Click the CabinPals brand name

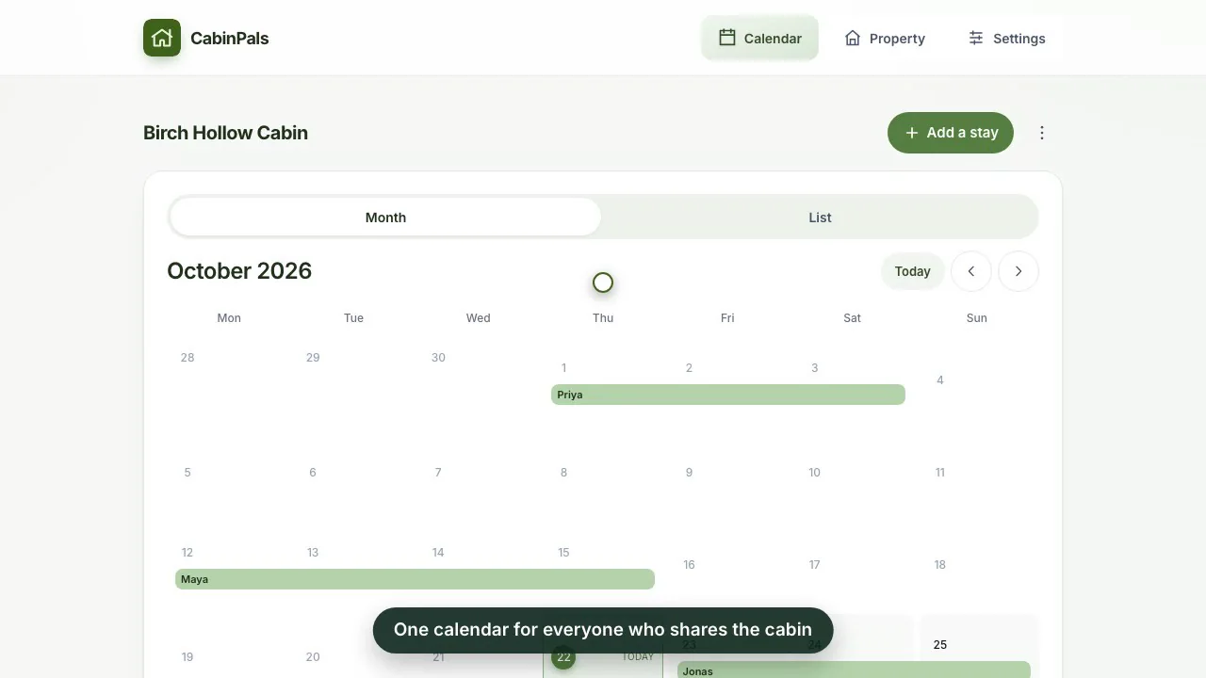(230, 39)
